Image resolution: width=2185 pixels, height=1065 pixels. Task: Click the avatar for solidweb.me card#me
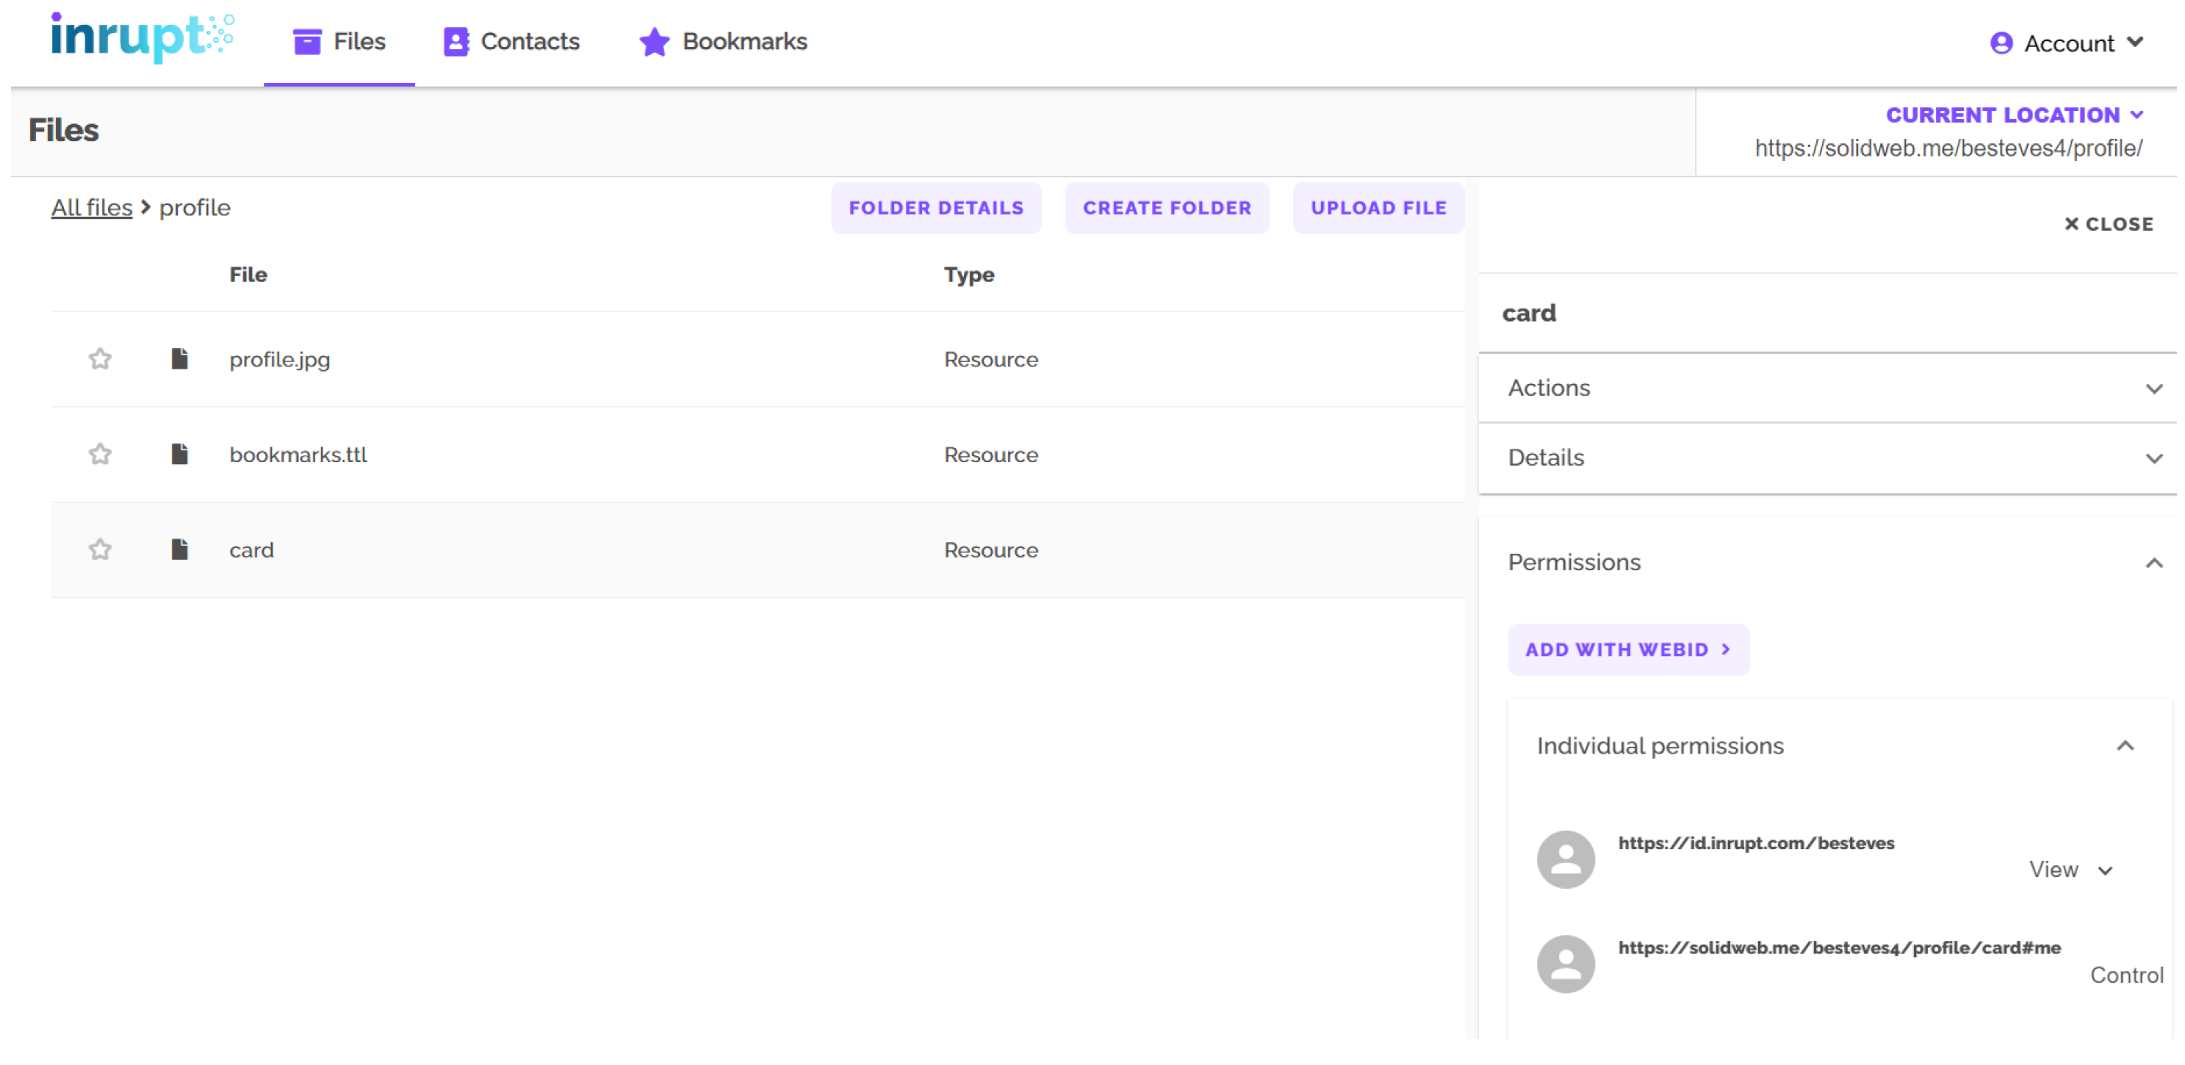coord(1565,964)
